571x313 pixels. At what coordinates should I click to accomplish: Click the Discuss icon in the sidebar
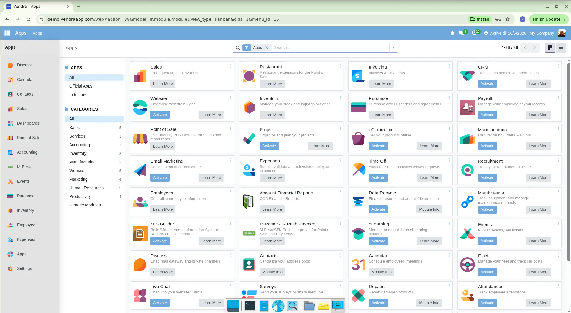tap(10, 65)
